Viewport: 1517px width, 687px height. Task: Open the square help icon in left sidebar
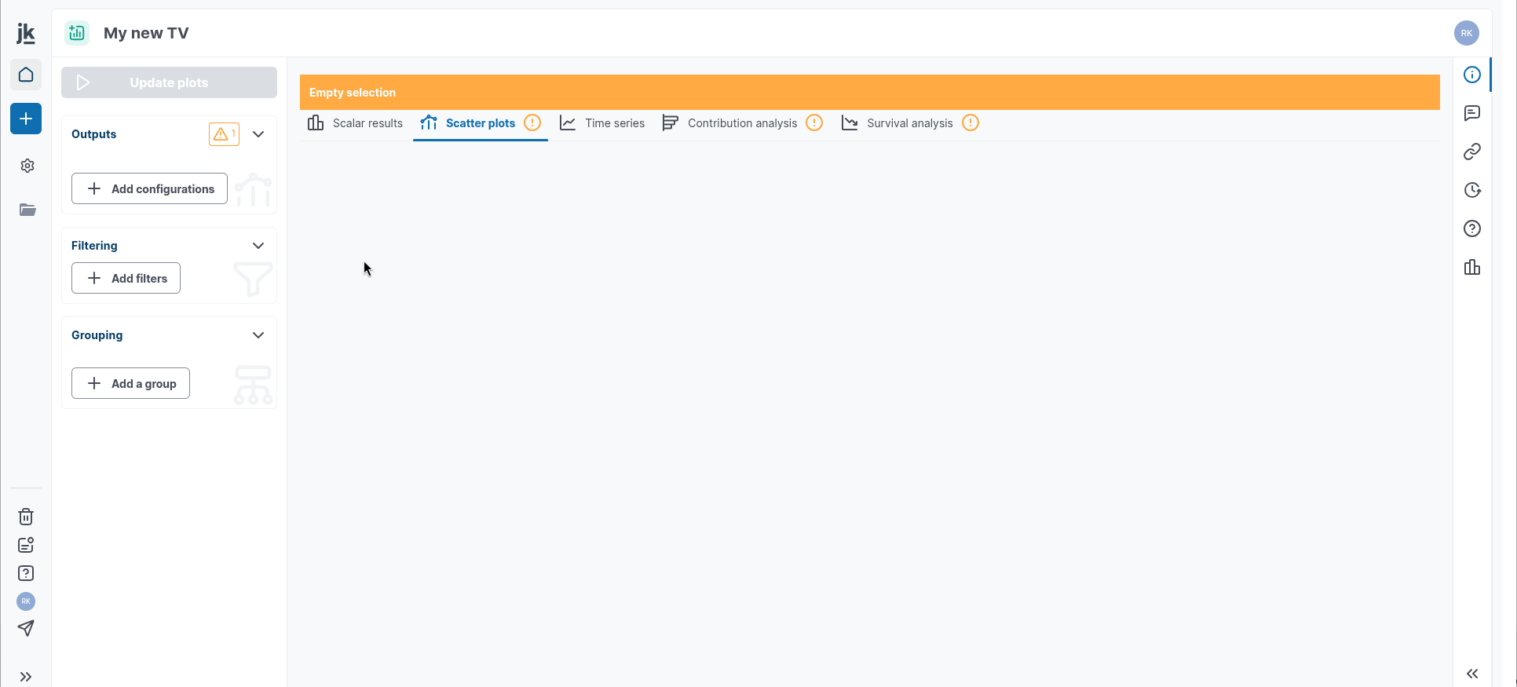tap(26, 573)
